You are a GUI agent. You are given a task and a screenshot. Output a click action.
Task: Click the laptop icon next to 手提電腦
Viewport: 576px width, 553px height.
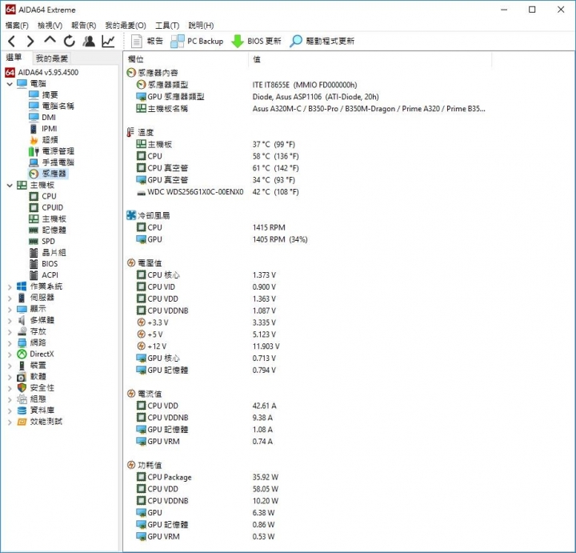(34, 162)
